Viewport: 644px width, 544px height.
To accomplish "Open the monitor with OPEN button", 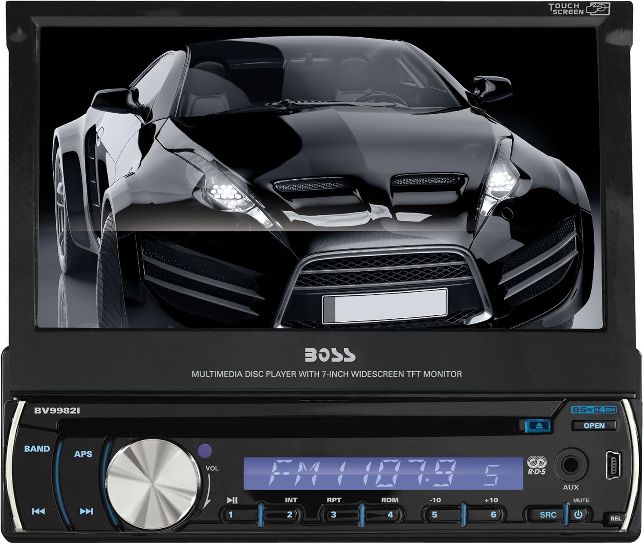I will (594, 426).
